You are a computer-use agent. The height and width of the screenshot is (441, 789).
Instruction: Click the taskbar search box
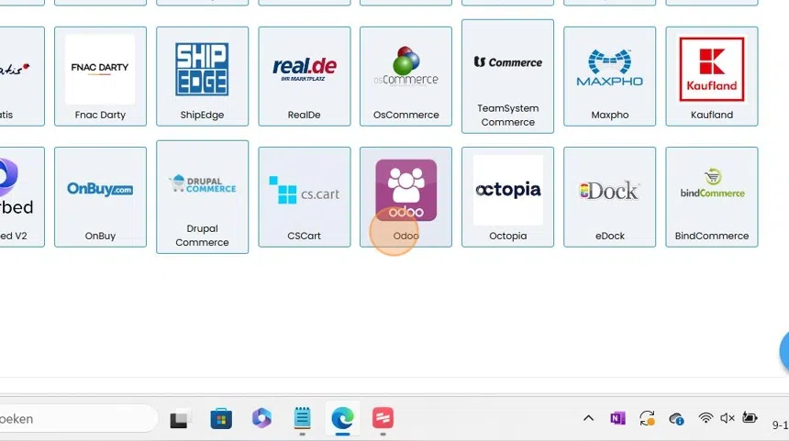pyautogui.click(x=78, y=419)
